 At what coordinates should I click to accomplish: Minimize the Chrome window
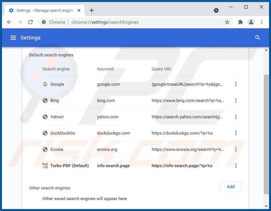[231, 7]
